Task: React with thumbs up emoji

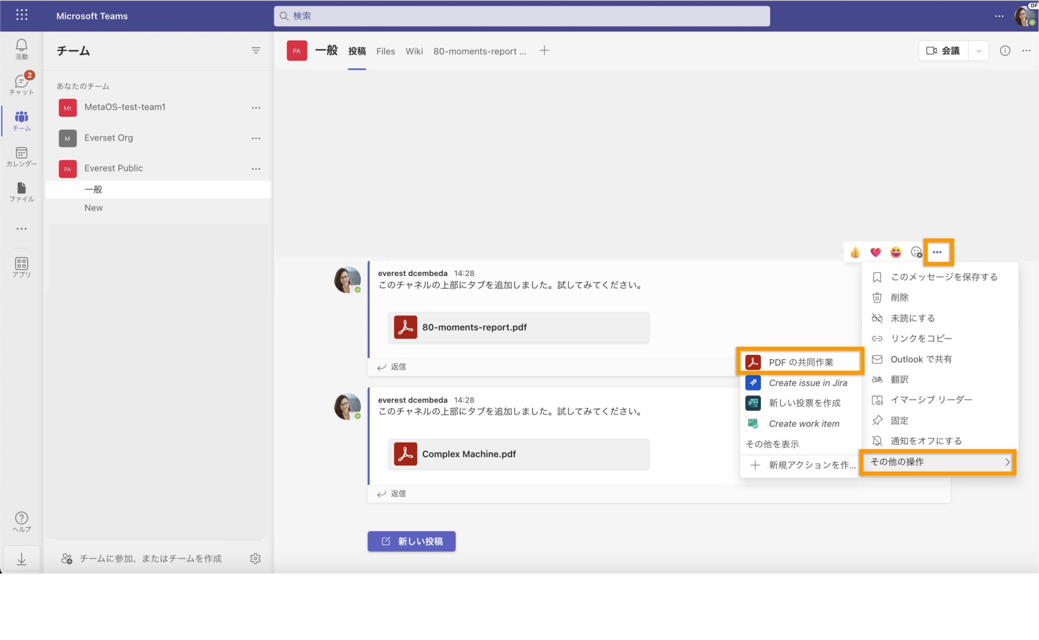Action: (855, 252)
